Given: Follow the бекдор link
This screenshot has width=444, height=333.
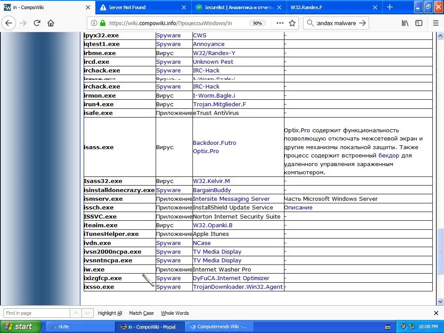Looking at the screenshot, I should point(389,156).
